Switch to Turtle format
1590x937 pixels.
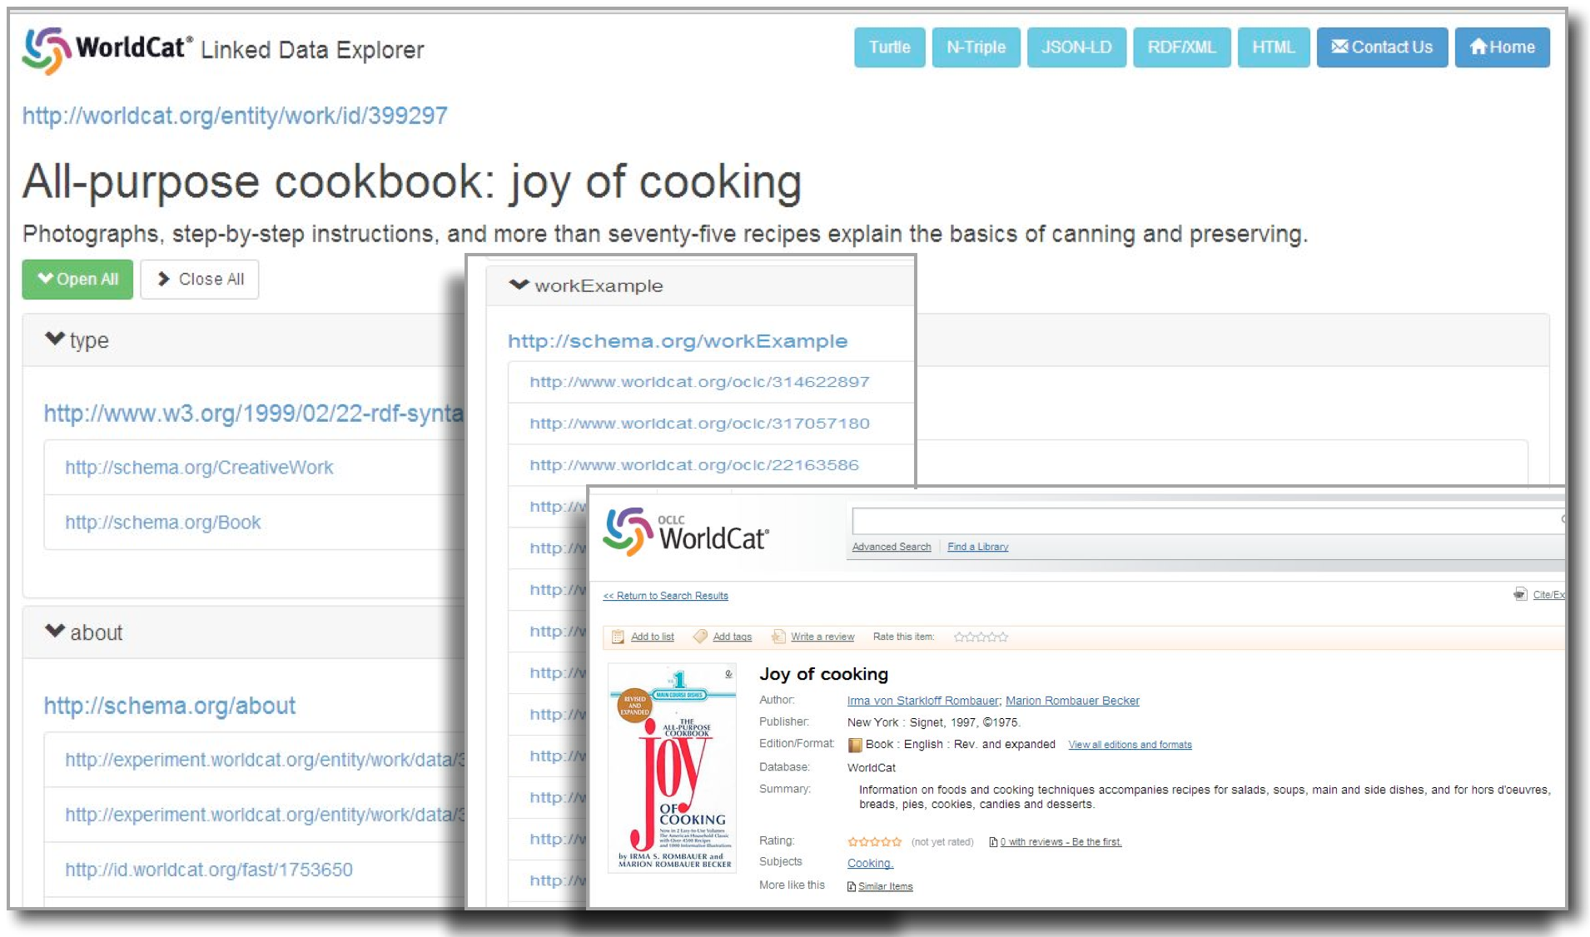tap(889, 47)
